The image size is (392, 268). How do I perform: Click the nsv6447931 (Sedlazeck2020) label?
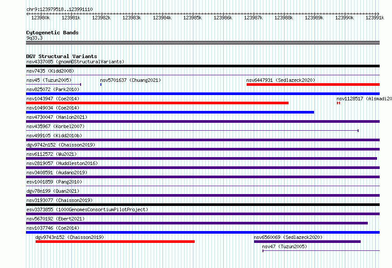(x=281, y=80)
